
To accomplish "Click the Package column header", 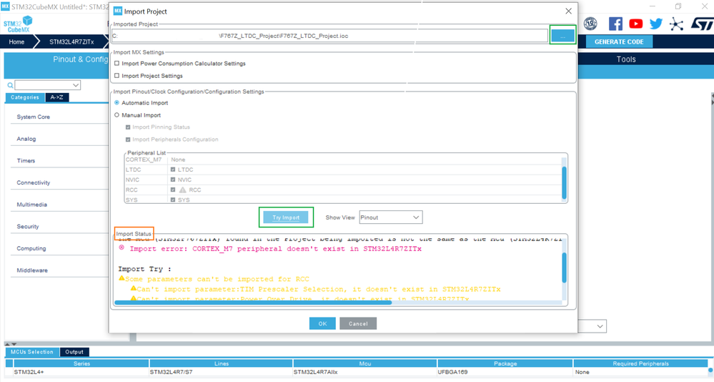I will (x=505, y=363).
